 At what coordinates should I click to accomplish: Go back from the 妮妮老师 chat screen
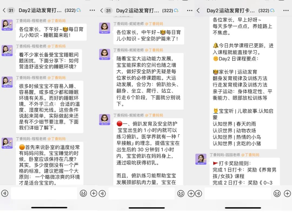[101, 11]
